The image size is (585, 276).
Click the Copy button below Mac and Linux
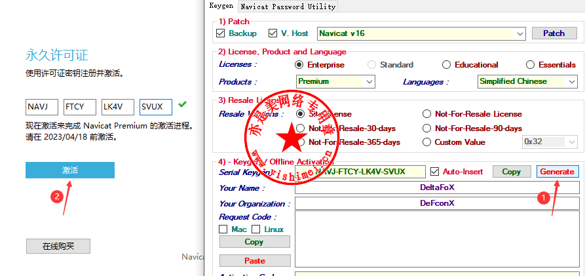click(x=254, y=242)
